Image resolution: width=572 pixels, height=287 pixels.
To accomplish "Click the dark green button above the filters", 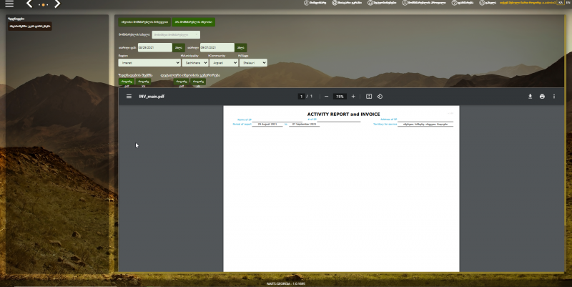I will (144, 22).
